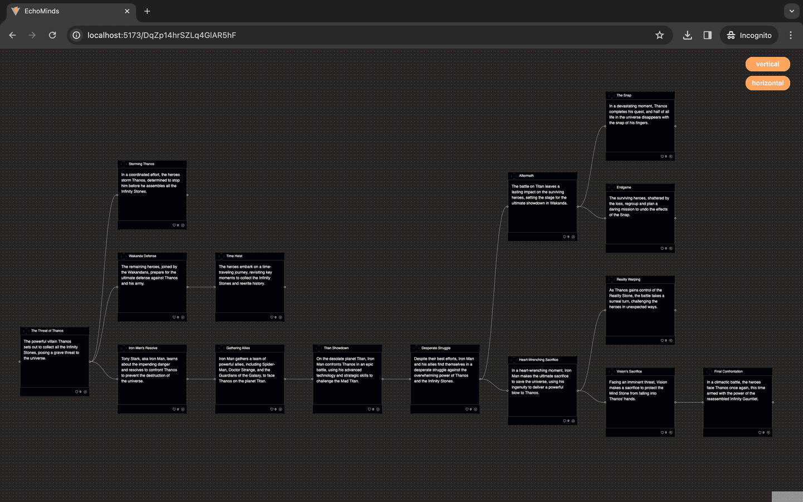Like the Iron Man's Resolve card
Viewport: 803px width, 502px height.
(x=174, y=409)
